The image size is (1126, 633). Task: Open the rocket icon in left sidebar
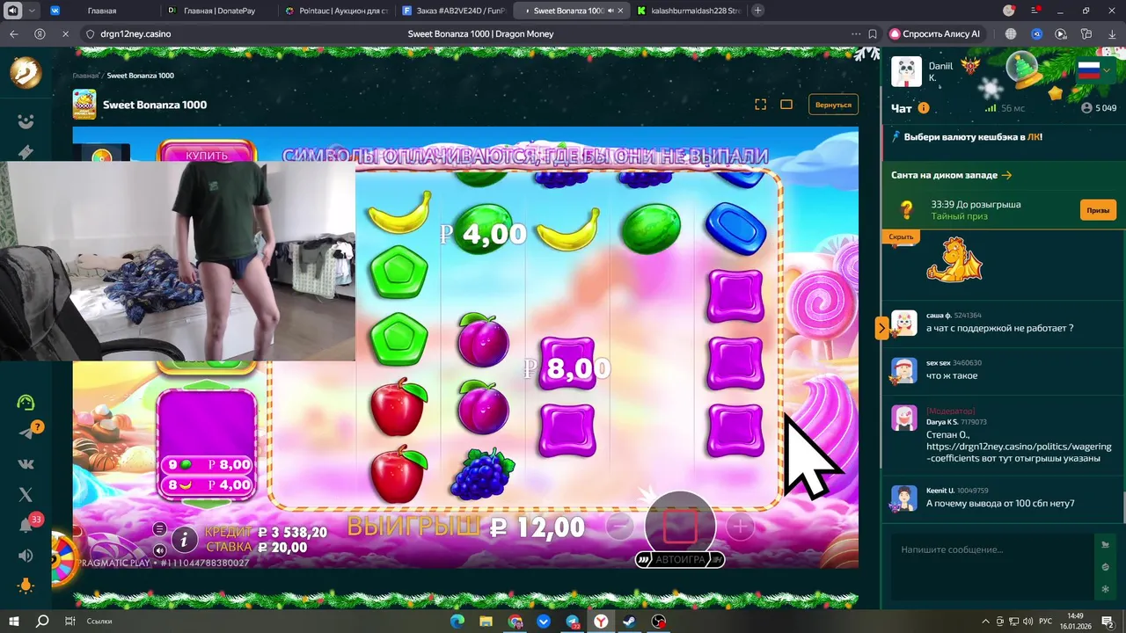26,152
